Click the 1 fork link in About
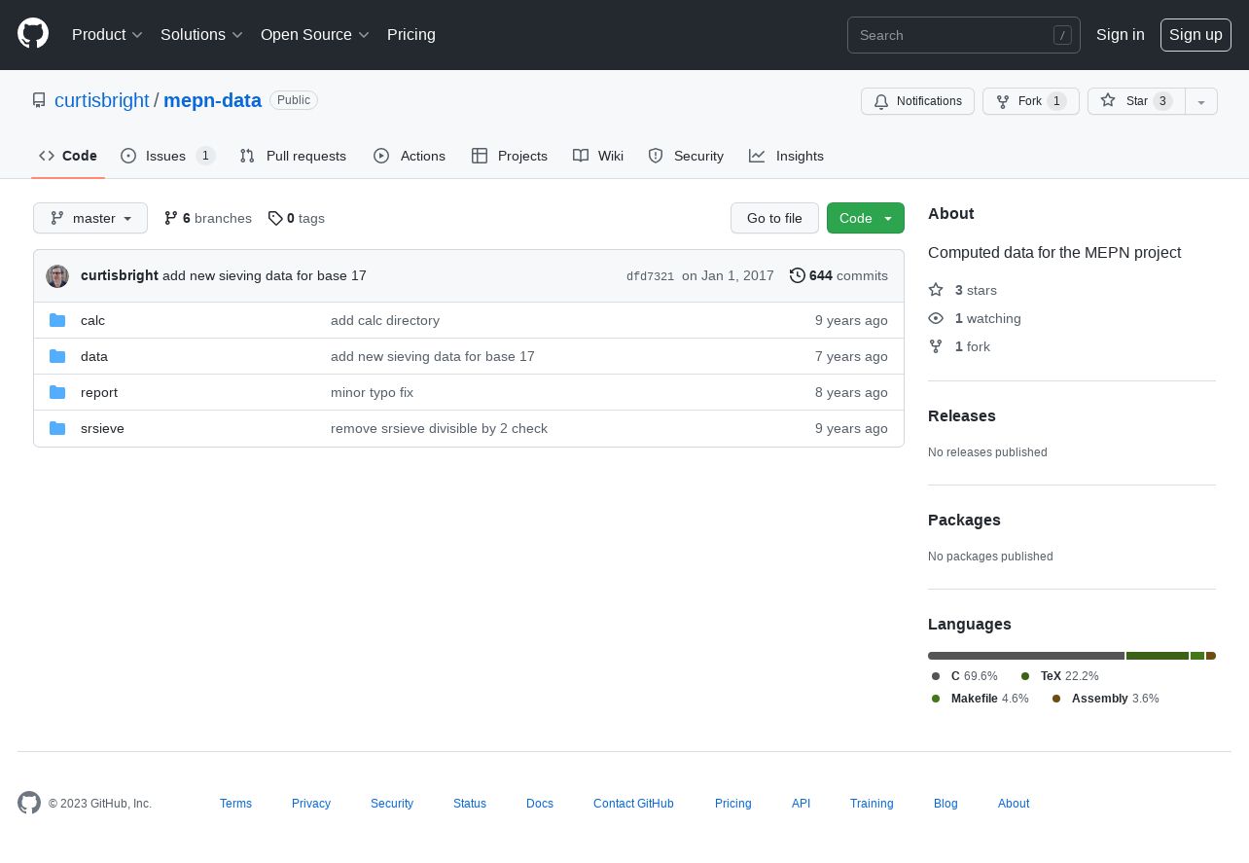This screenshot has width=1249, height=863. [959, 346]
